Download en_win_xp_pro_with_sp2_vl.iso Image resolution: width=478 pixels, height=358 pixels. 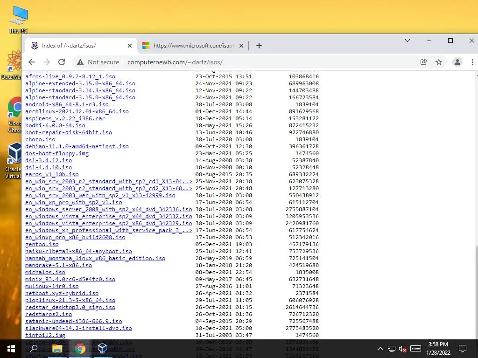pyautogui.click(x=73, y=202)
